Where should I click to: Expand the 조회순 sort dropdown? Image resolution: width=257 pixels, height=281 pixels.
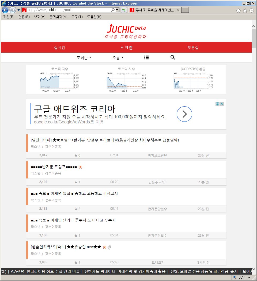tap(84, 58)
